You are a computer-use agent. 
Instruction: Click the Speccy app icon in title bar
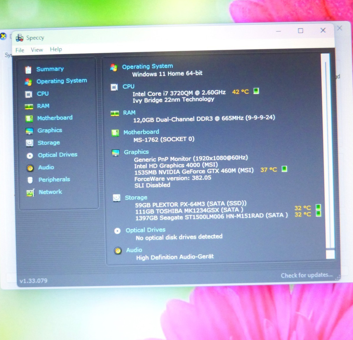[x=20, y=38]
